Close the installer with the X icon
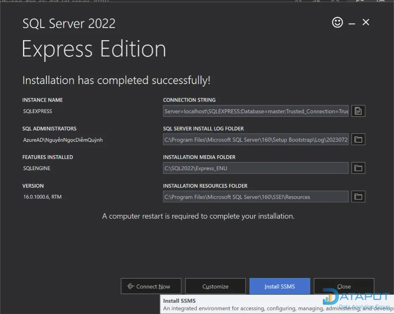This screenshot has width=394, height=314. [366, 22]
